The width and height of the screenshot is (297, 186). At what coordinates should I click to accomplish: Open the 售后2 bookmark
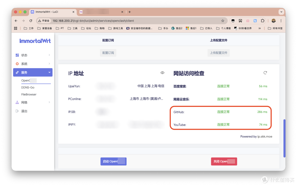[177, 28]
